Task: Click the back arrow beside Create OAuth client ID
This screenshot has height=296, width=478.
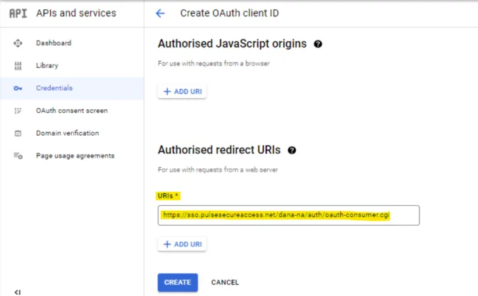Action: tap(160, 13)
